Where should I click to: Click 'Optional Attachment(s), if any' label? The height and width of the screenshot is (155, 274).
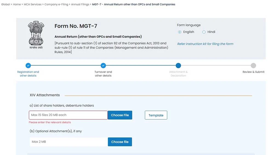(x=56, y=131)
